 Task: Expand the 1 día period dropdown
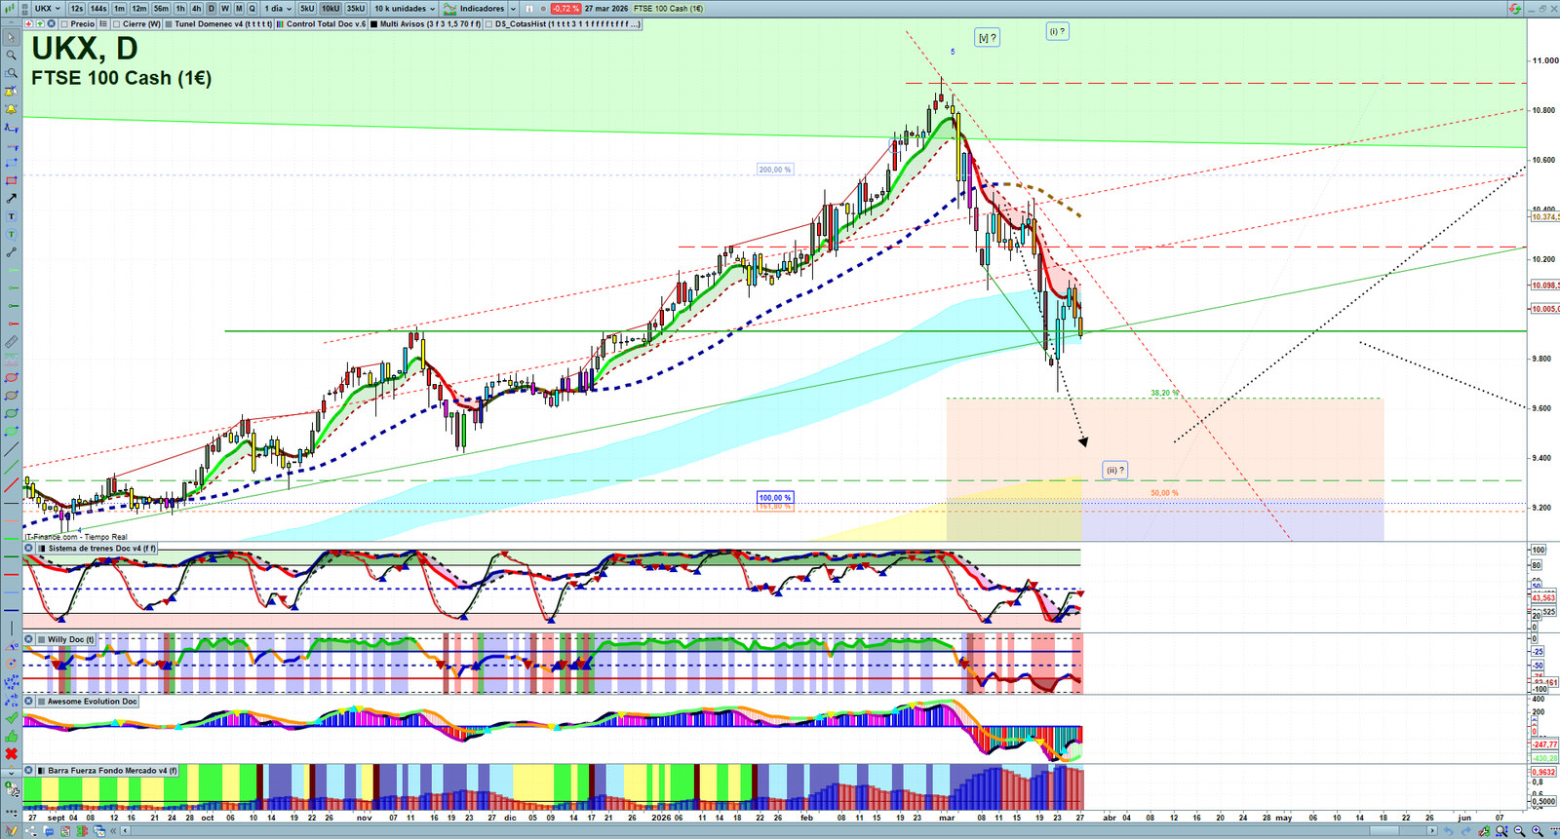coord(278,9)
